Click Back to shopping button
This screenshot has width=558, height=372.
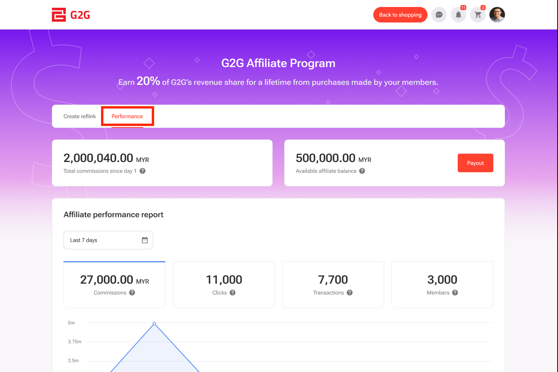click(400, 15)
